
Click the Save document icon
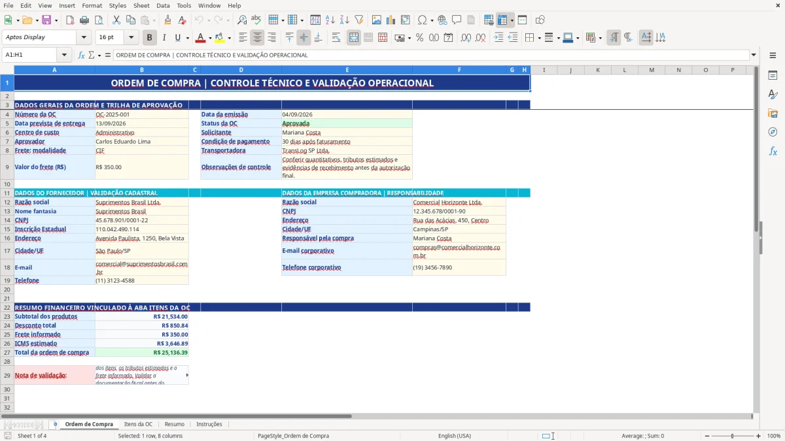coord(46,20)
